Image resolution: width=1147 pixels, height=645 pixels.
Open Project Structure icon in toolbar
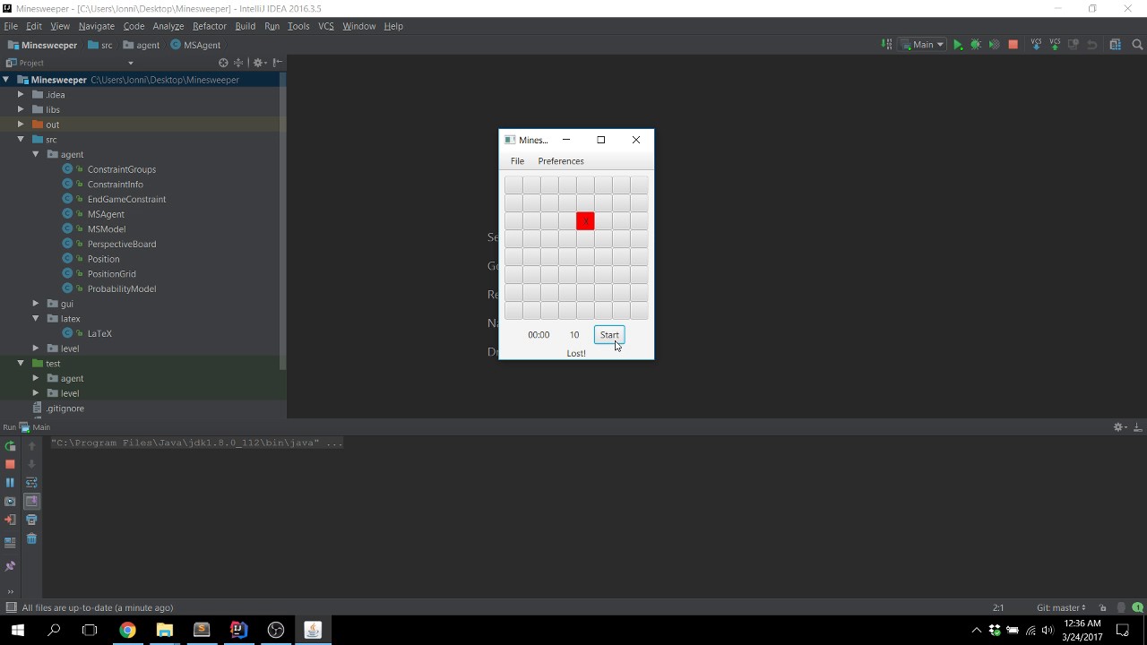pos(1116,45)
